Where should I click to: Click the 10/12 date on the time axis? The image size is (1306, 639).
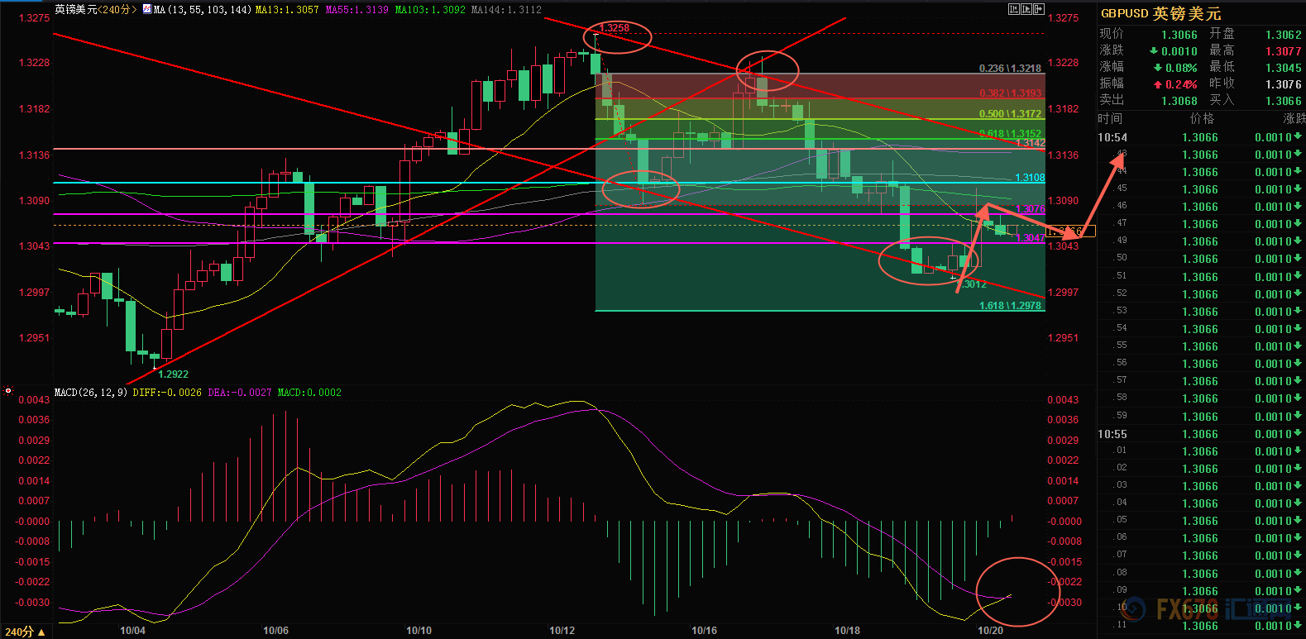point(562,631)
